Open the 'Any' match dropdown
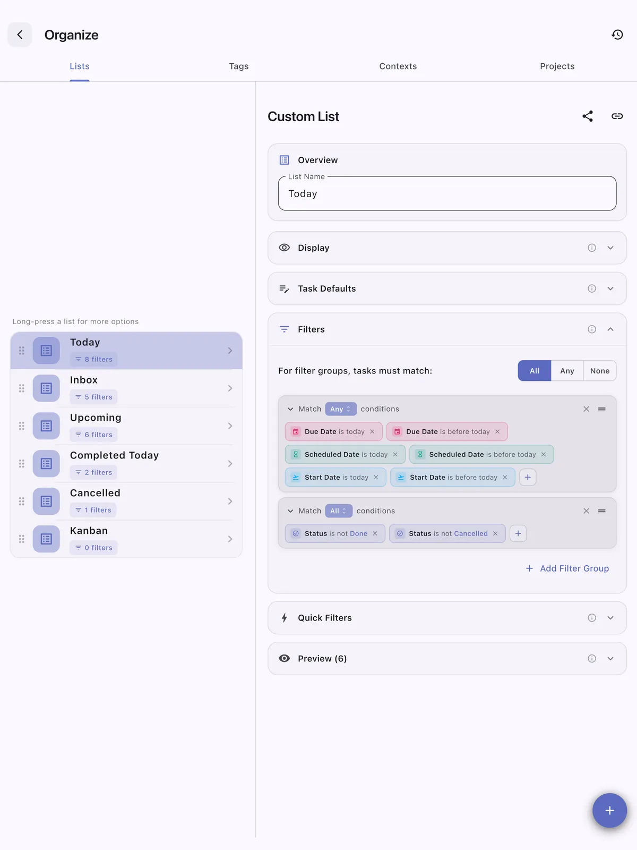 [x=341, y=409]
